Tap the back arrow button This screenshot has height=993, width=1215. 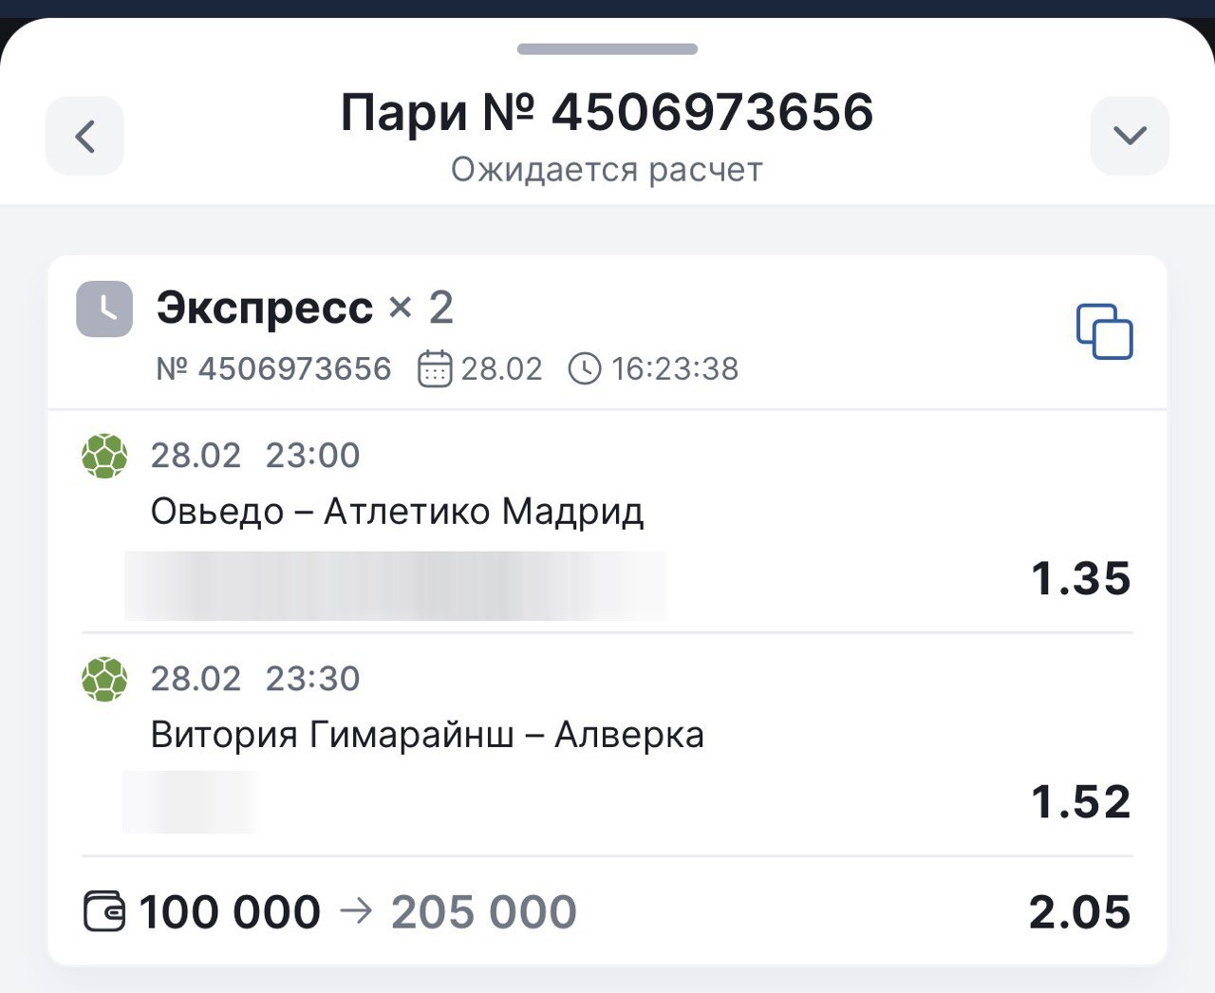coord(84,136)
